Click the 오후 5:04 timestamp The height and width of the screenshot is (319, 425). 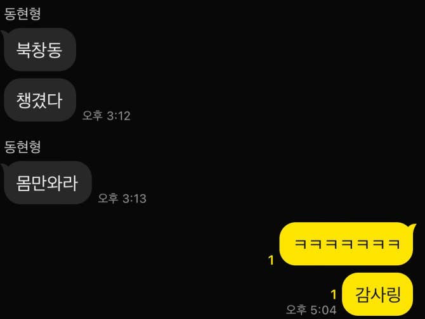pyautogui.click(x=311, y=310)
